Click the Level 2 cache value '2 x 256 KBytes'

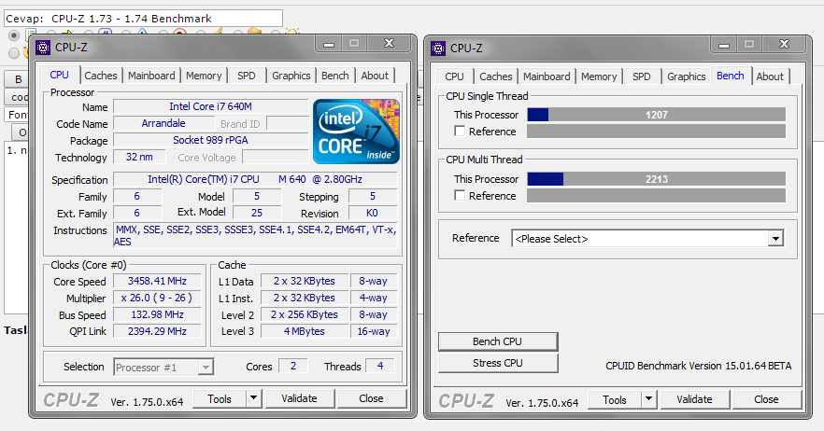(x=305, y=314)
